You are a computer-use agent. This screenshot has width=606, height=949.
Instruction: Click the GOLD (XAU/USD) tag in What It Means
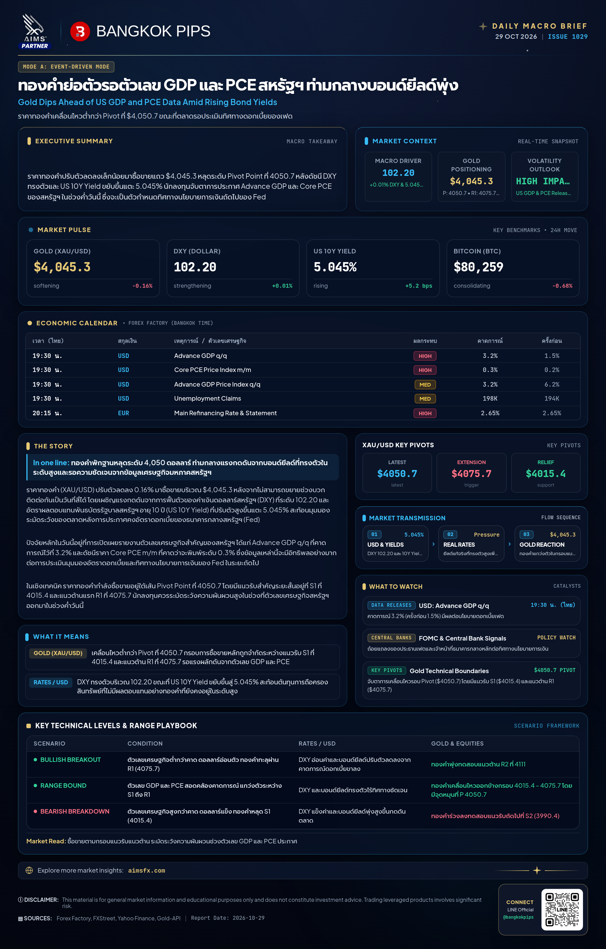pyautogui.click(x=58, y=653)
